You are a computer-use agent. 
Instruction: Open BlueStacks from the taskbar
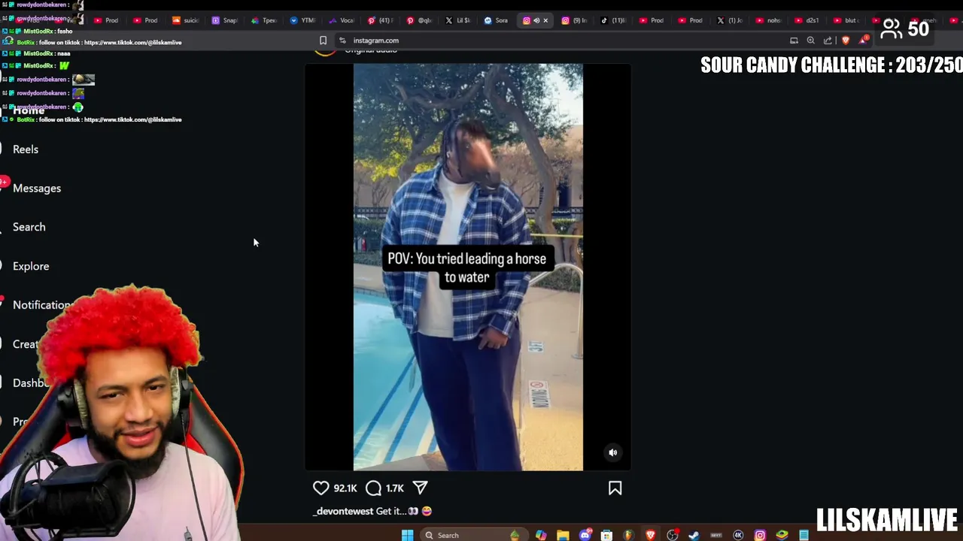(x=782, y=535)
